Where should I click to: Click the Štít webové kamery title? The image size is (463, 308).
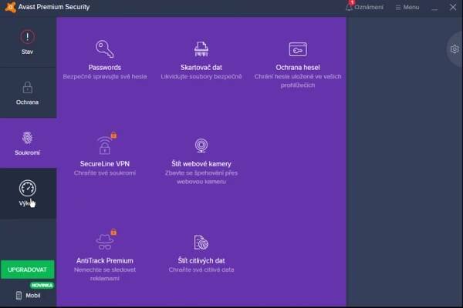201,163
